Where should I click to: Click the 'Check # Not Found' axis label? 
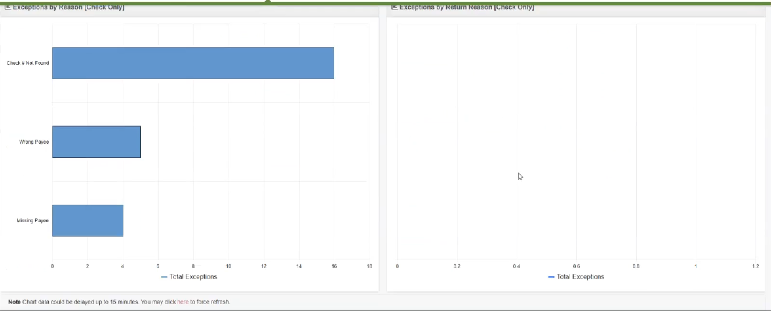28,63
